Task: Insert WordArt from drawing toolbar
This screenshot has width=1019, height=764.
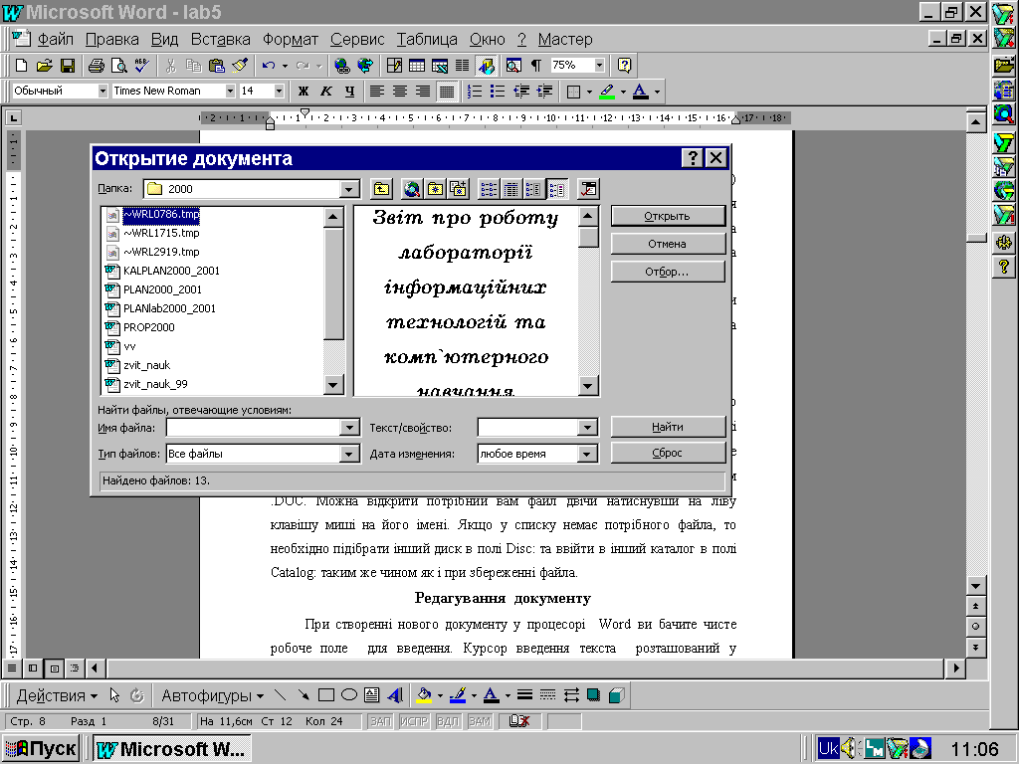Action: [394, 695]
